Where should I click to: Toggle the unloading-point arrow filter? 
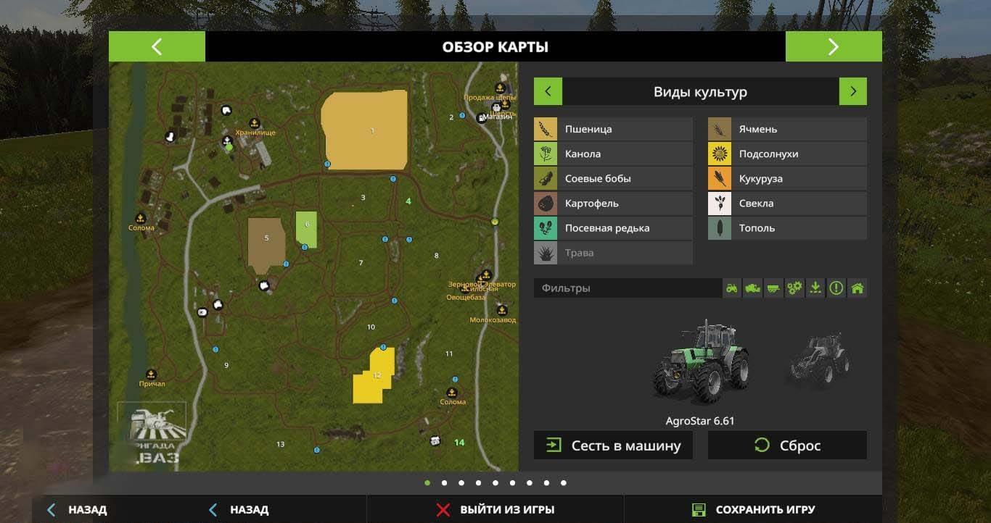[815, 288]
